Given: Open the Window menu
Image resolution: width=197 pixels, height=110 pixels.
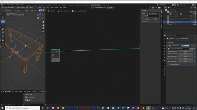Looking at the screenshot, I should 18,5.
